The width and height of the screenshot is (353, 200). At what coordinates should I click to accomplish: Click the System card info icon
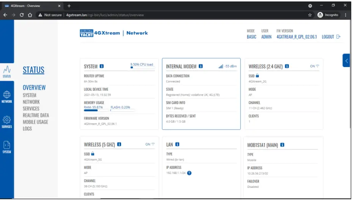click(x=102, y=66)
